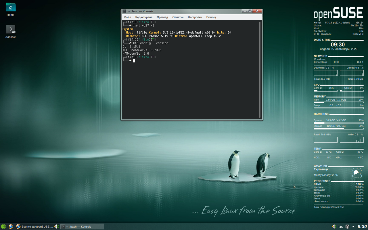Switch keyboard layout via the 'us' indicator
Viewport: 368px width, 230px height.
tap(341, 227)
